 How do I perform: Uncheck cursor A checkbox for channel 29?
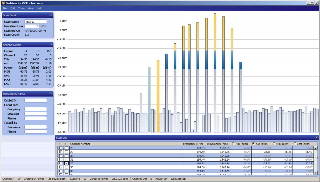click(x=60, y=152)
